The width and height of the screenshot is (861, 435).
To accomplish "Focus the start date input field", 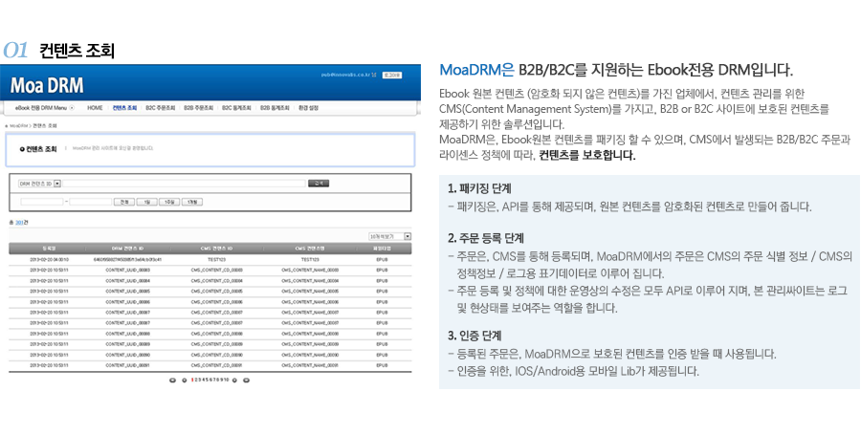I will [42, 203].
